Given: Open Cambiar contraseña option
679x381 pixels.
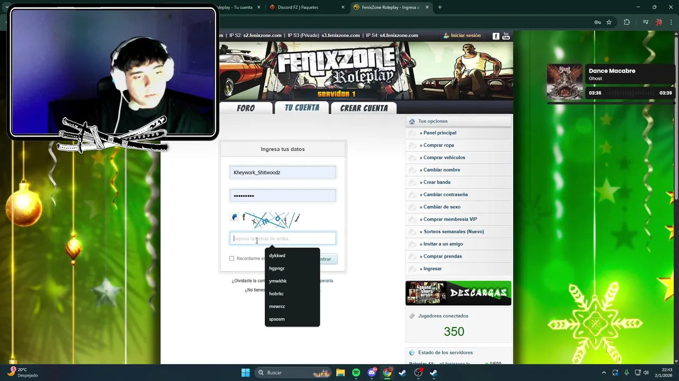Looking at the screenshot, I should pos(445,194).
